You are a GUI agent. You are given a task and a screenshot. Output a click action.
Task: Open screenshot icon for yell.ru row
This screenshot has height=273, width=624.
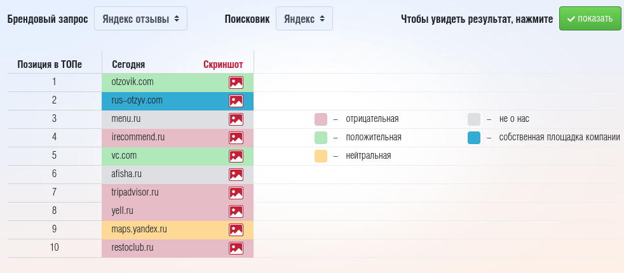coord(236,211)
